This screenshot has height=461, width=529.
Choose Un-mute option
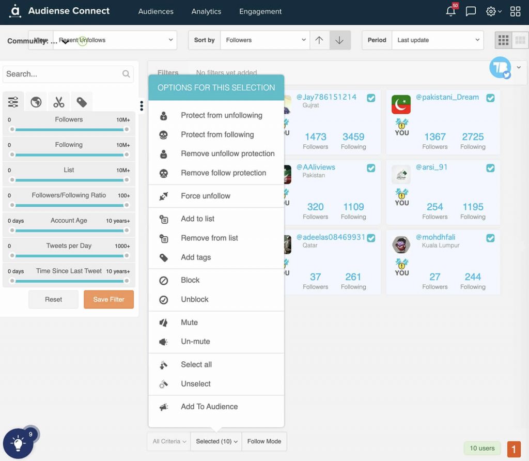pos(216,342)
